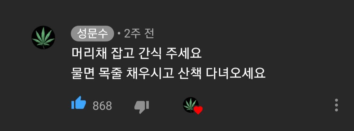Select the comment line starting with 물면 목줄

[x=168, y=74]
